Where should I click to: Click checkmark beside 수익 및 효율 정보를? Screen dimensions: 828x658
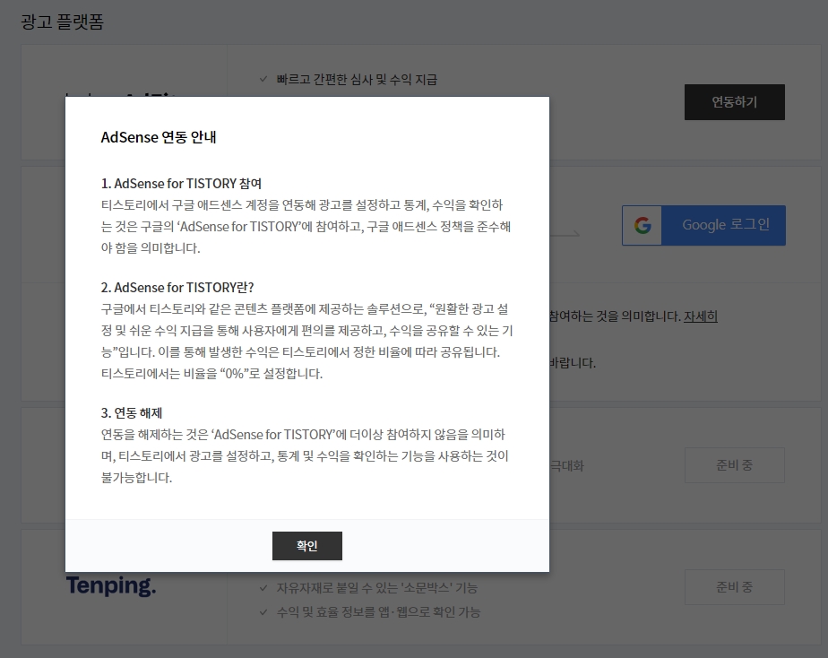point(263,612)
